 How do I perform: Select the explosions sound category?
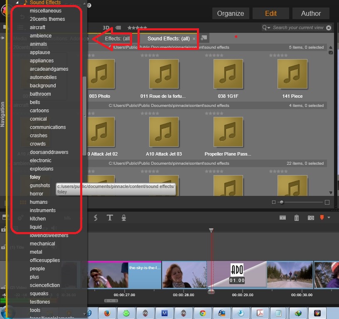[x=42, y=168]
